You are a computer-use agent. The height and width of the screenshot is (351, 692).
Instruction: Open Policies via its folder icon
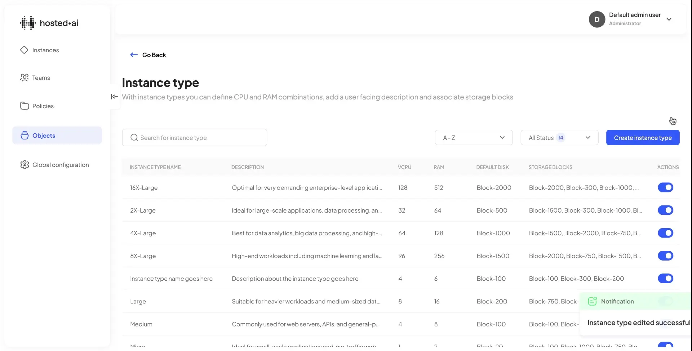[x=24, y=106]
